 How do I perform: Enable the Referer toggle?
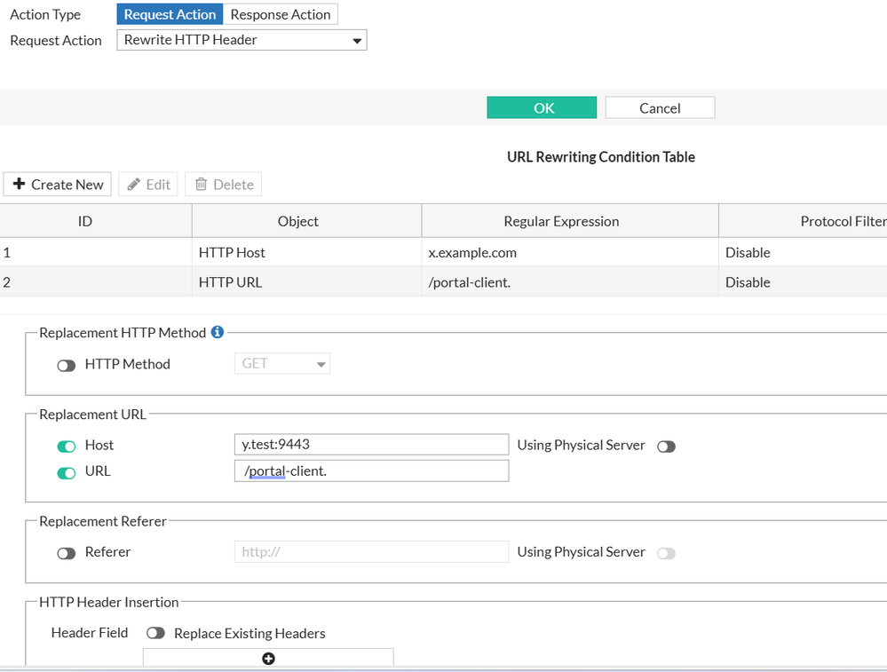click(67, 553)
